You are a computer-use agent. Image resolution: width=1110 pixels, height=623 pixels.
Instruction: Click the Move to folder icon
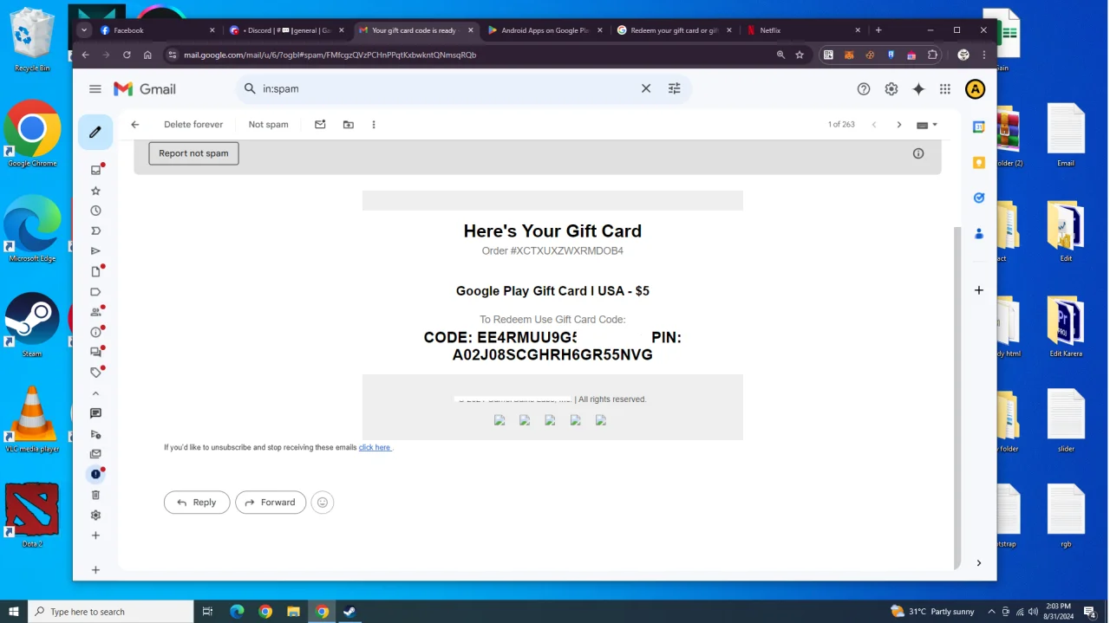click(349, 125)
